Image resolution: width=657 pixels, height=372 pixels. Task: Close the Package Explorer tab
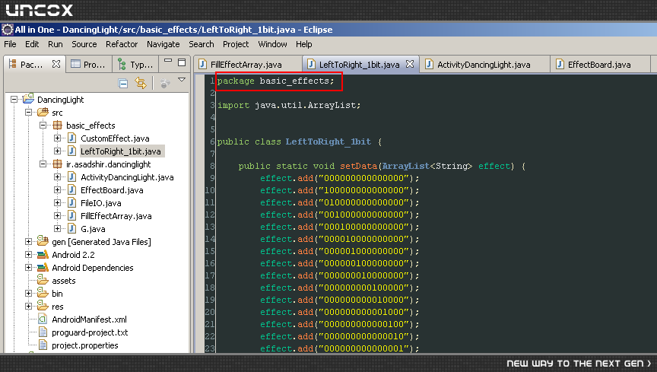pos(56,64)
